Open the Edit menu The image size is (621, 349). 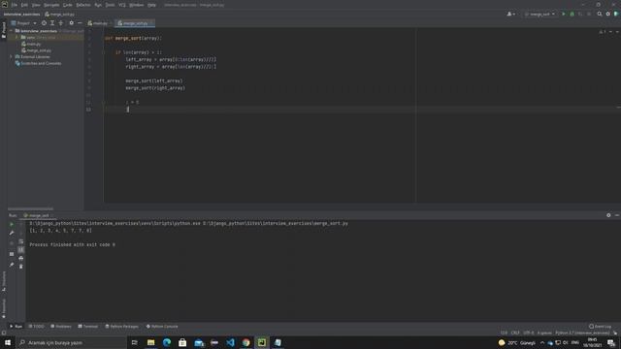(24, 5)
